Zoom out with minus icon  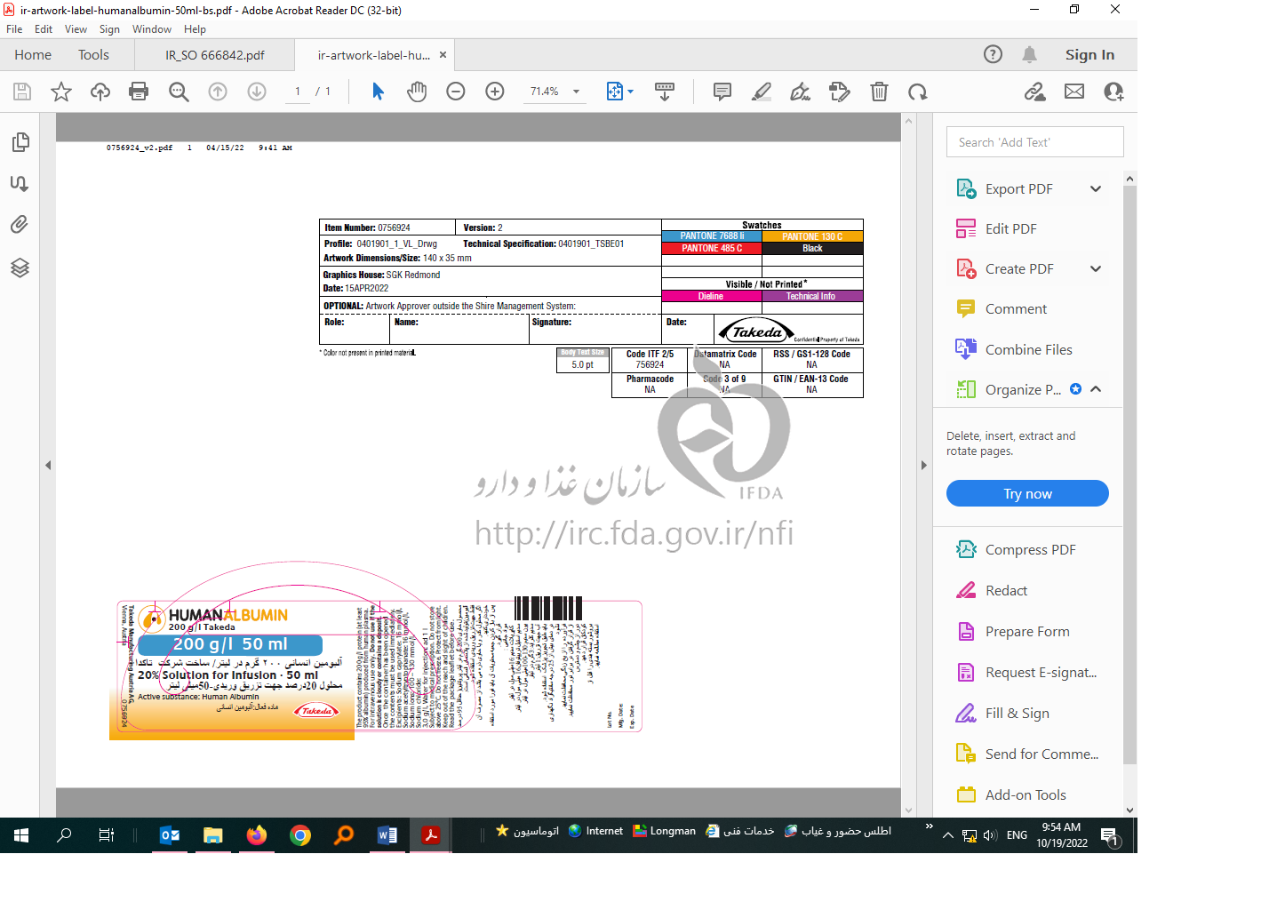(x=456, y=92)
